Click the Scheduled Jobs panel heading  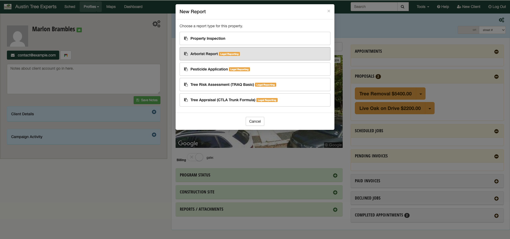pyautogui.click(x=369, y=131)
